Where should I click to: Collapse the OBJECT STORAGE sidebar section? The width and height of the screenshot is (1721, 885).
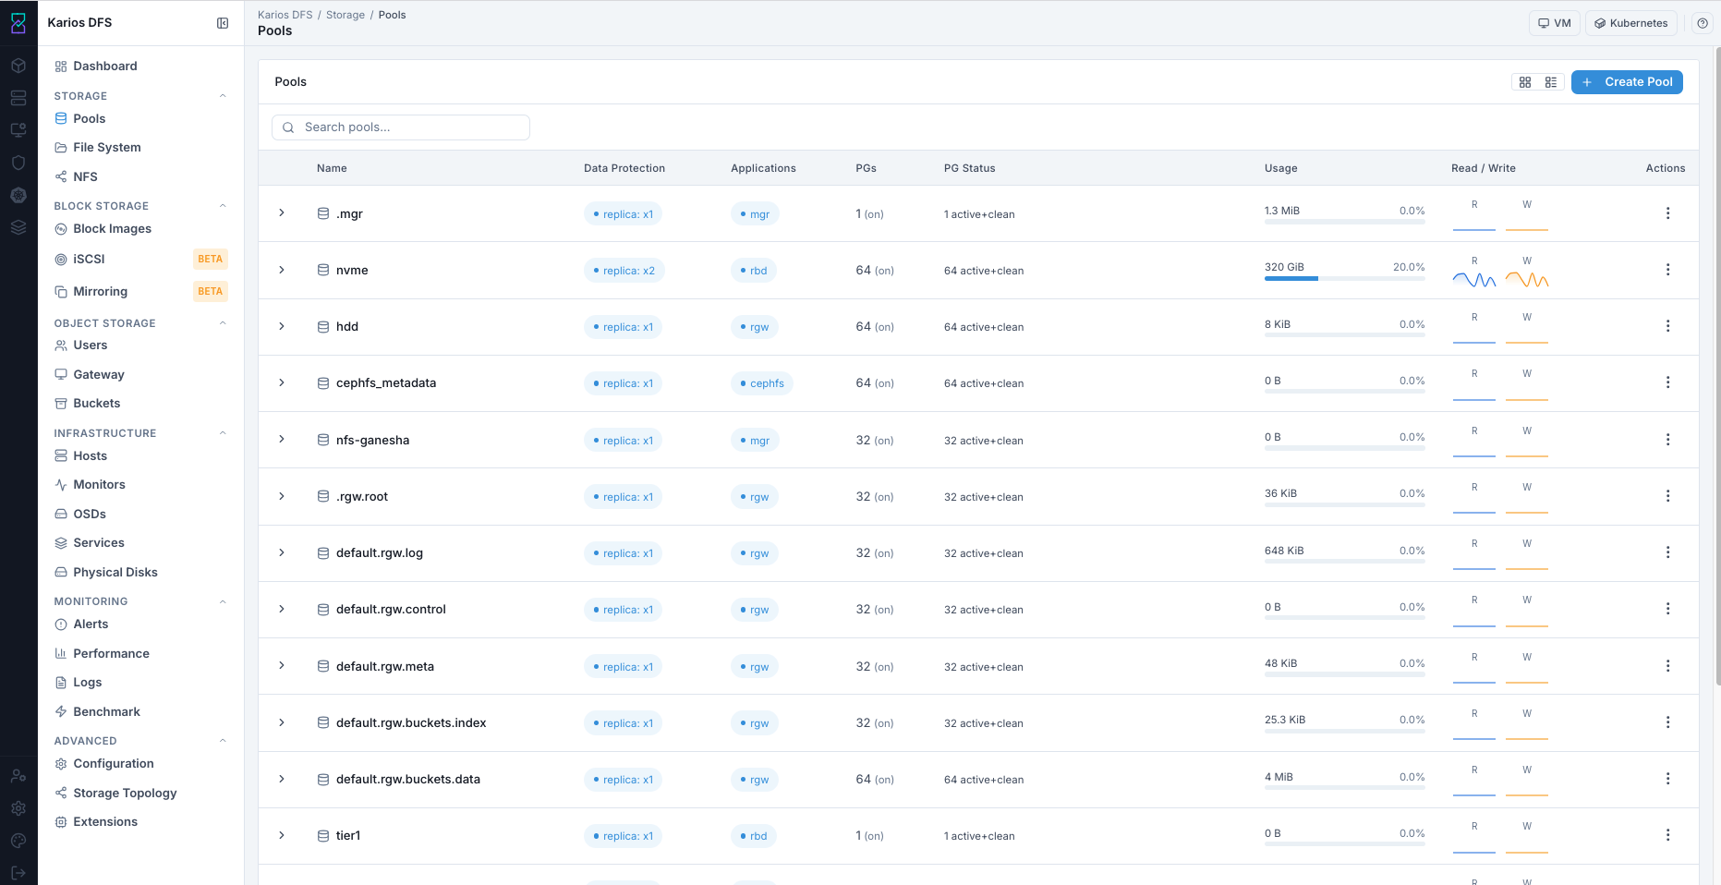pos(223,323)
